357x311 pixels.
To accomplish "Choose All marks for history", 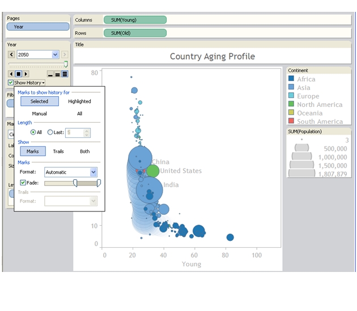I will (x=79, y=114).
